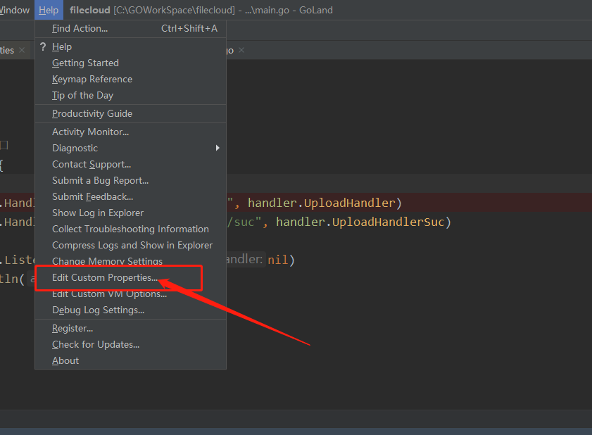
Task: Open Change Memory Settings
Action: coord(131,260)
